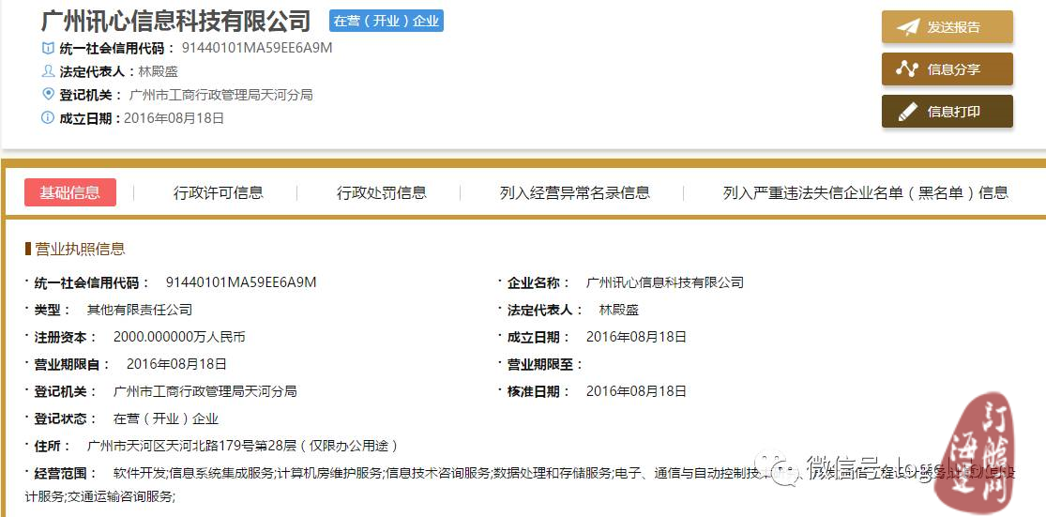
Task: Click the location pin icon beside 登记机关
Action: 48,94
